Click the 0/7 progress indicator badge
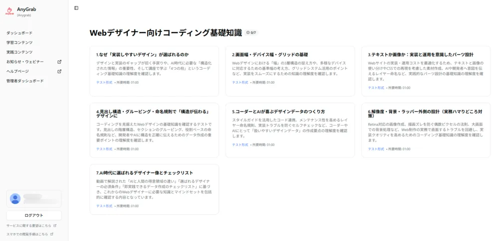Screen dimensions: 499x241 click(x=251, y=33)
